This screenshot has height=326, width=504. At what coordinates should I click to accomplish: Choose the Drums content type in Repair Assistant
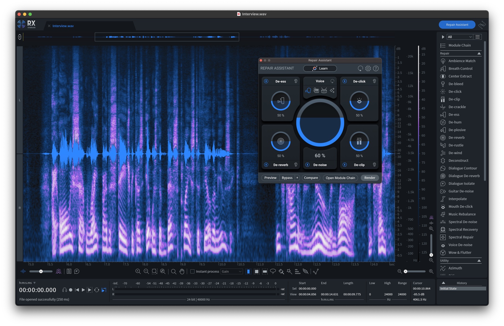[x=324, y=90]
